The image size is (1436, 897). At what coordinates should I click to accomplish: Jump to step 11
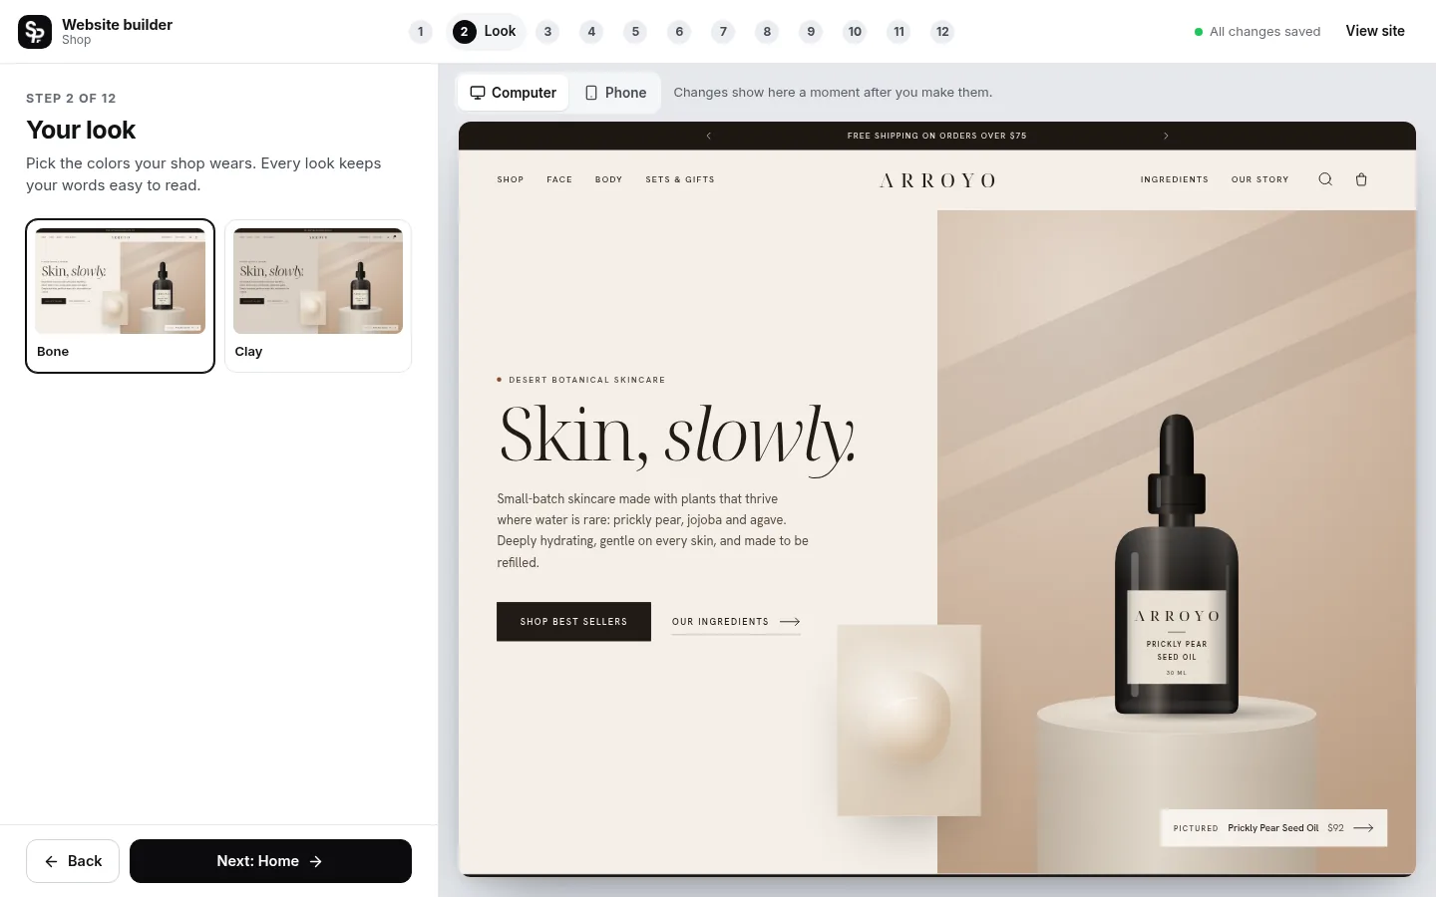coord(898,32)
